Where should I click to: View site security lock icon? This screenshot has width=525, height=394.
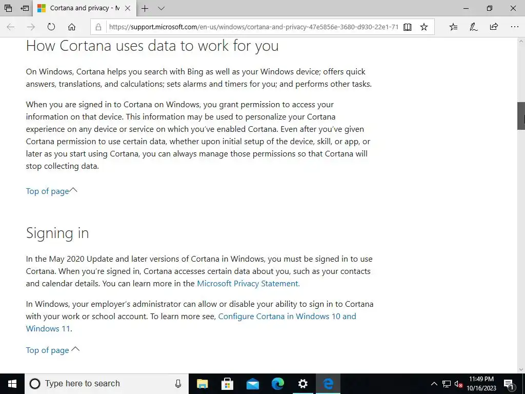coord(98,27)
